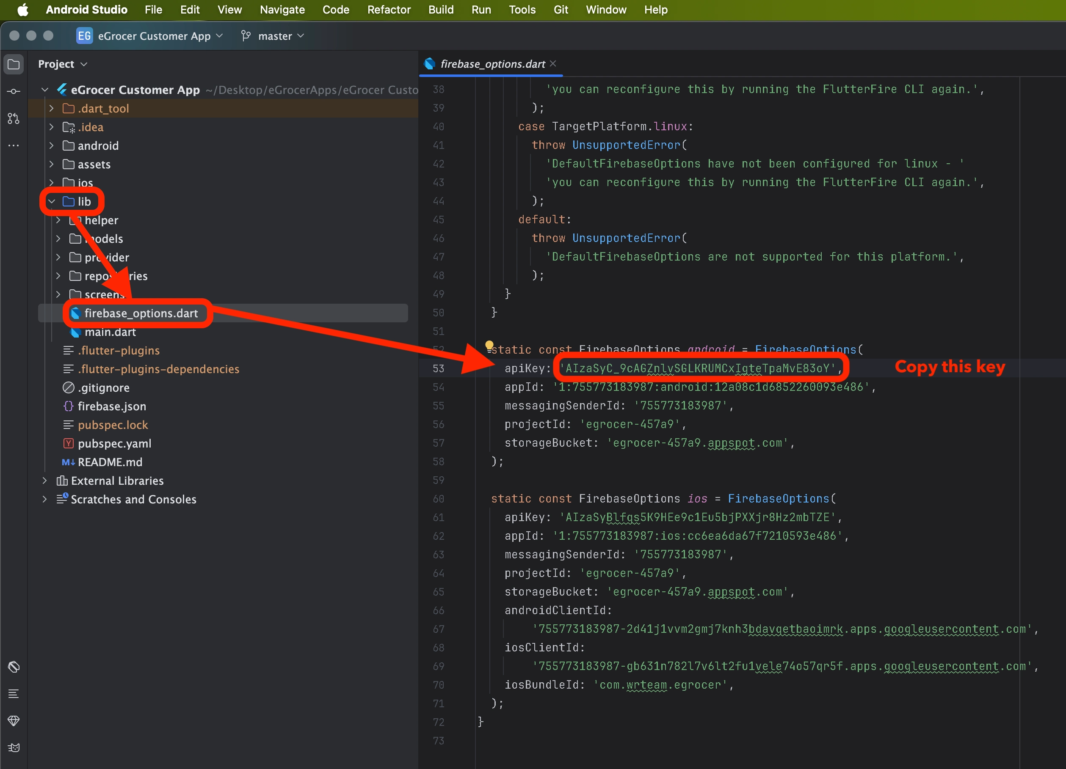1066x769 pixels.
Task: Open the More tool windows ellipsis
Action: pos(14,146)
